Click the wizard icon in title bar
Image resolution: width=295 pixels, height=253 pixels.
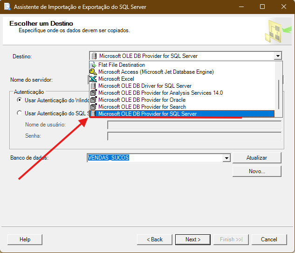point(7,7)
